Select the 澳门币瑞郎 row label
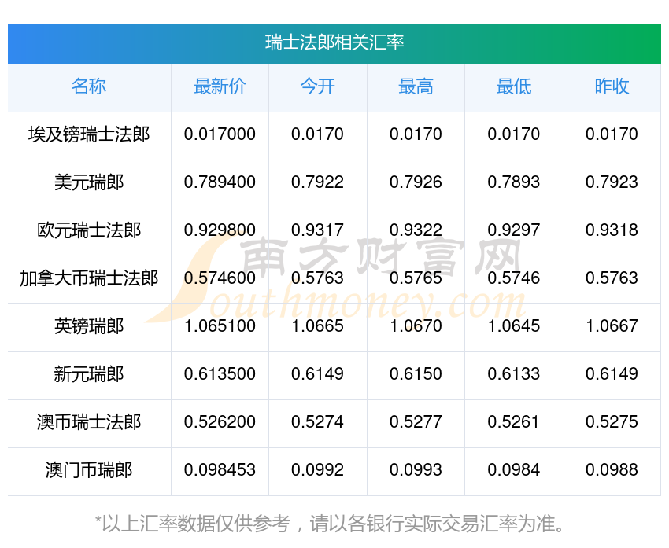Screen dimensions: 669x548 coord(89,470)
